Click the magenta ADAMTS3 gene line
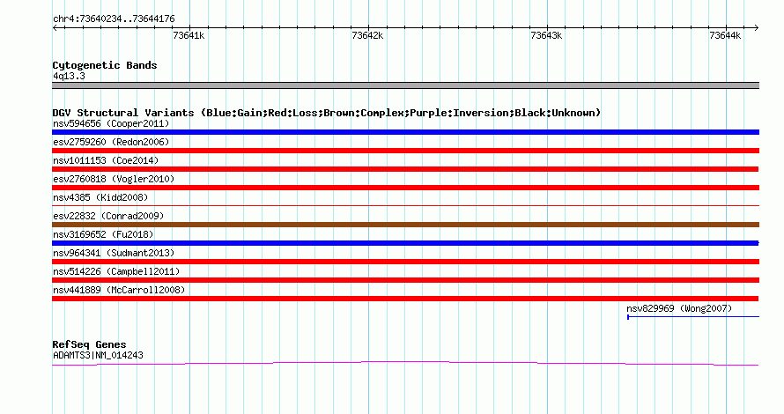Screen dimensions: 784x414 (405, 364)
